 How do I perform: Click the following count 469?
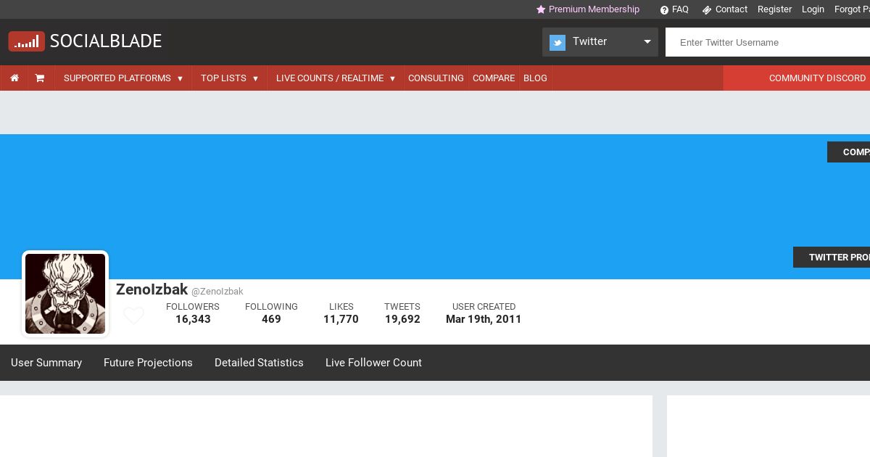click(271, 319)
